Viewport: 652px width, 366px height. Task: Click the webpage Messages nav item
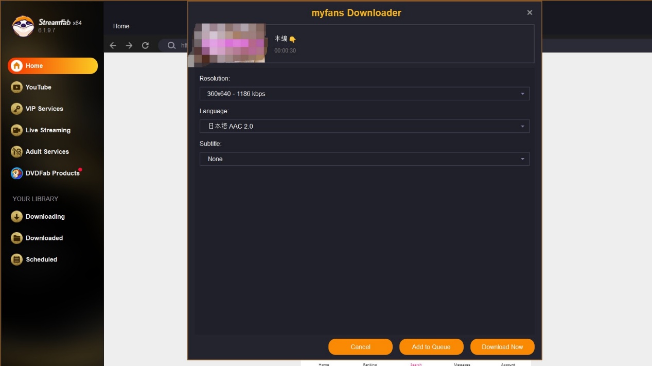click(462, 364)
